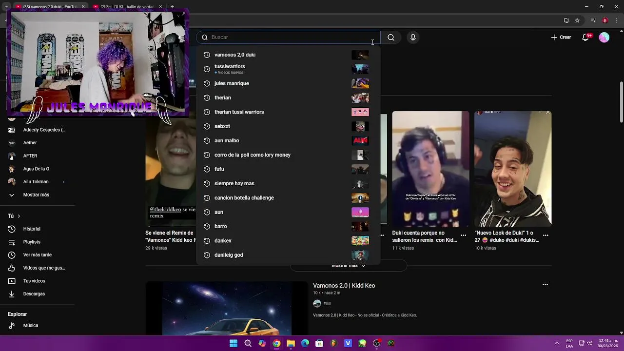The image size is (624, 351).
Task: Open Filtil channel avatar
Action: (x=317, y=304)
